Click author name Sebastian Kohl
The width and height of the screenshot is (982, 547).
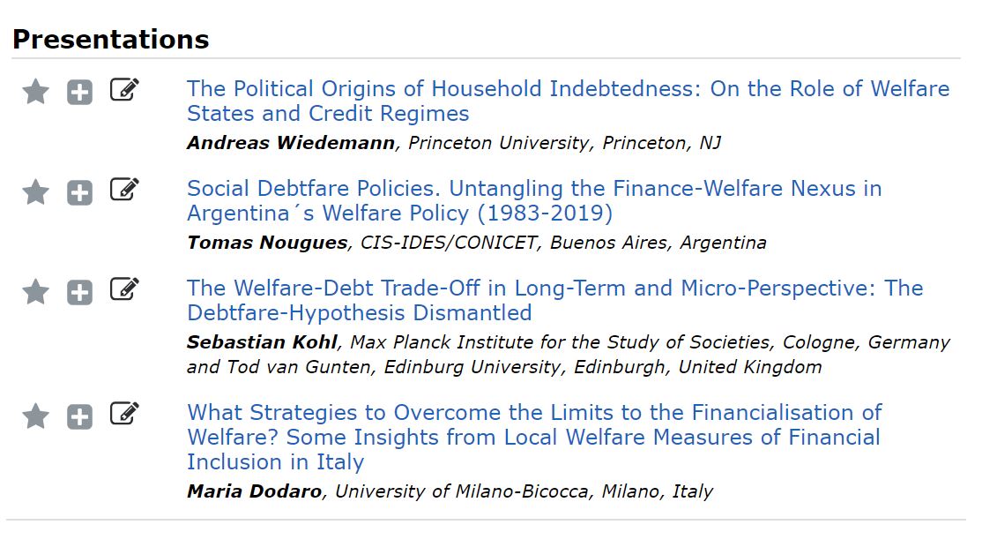(x=263, y=342)
